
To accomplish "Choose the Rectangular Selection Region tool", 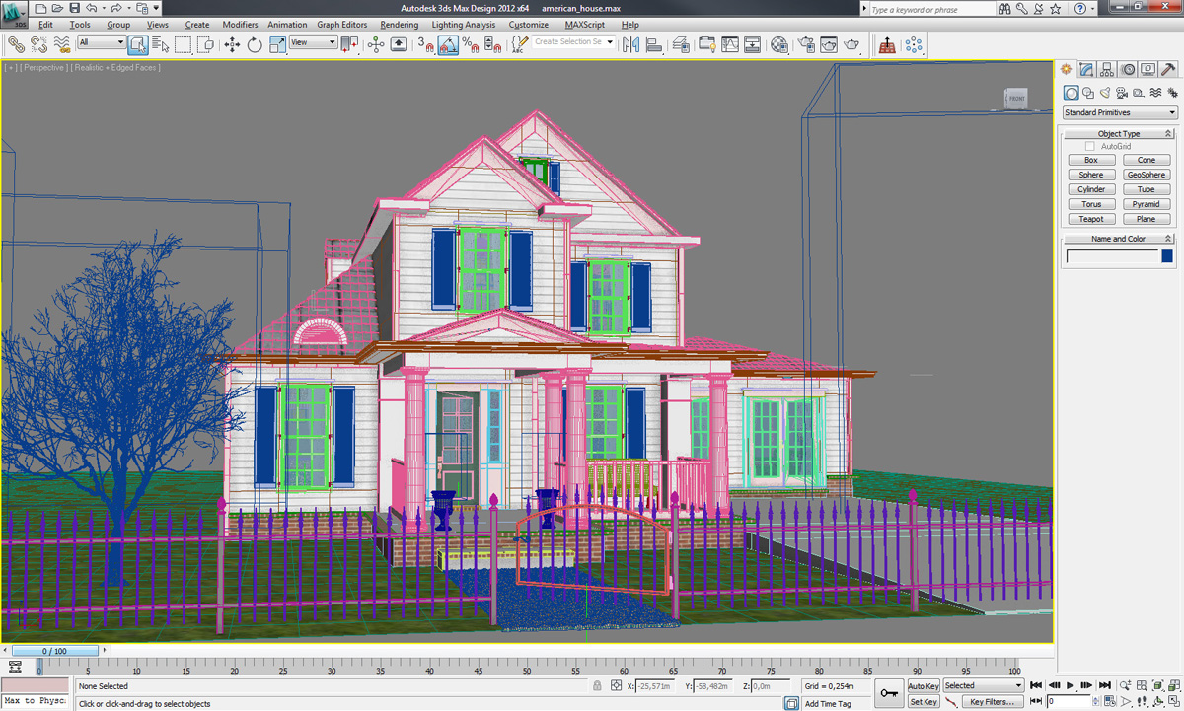I will (x=184, y=44).
